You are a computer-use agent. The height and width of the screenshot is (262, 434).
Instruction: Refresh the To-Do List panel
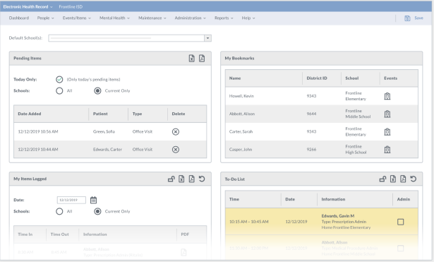pyautogui.click(x=414, y=179)
